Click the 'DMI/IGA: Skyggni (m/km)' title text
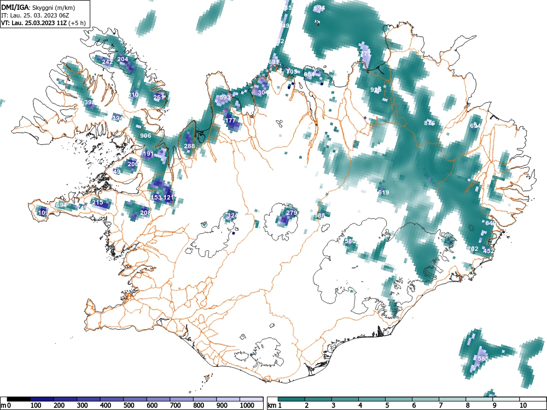Screen dimensions: 547x410 pyautogui.click(x=38, y=7)
